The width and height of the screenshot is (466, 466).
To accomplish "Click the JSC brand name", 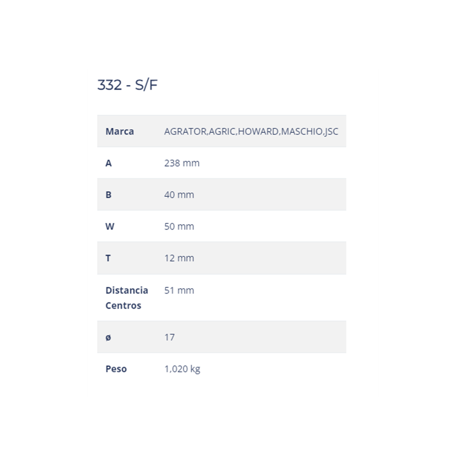I will (x=331, y=131).
